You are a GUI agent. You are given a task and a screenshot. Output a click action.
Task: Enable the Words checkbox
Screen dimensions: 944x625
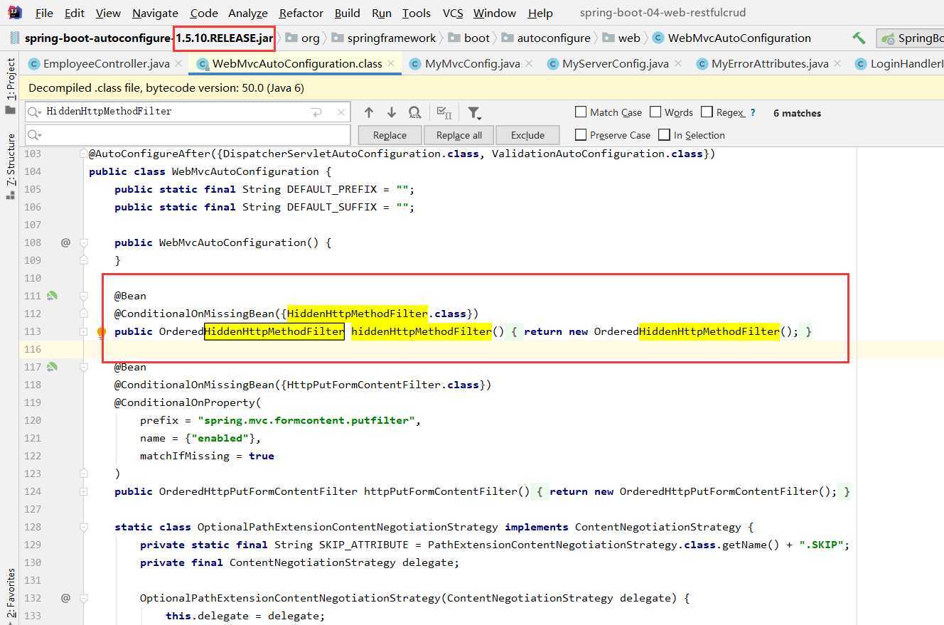tap(655, 112)
